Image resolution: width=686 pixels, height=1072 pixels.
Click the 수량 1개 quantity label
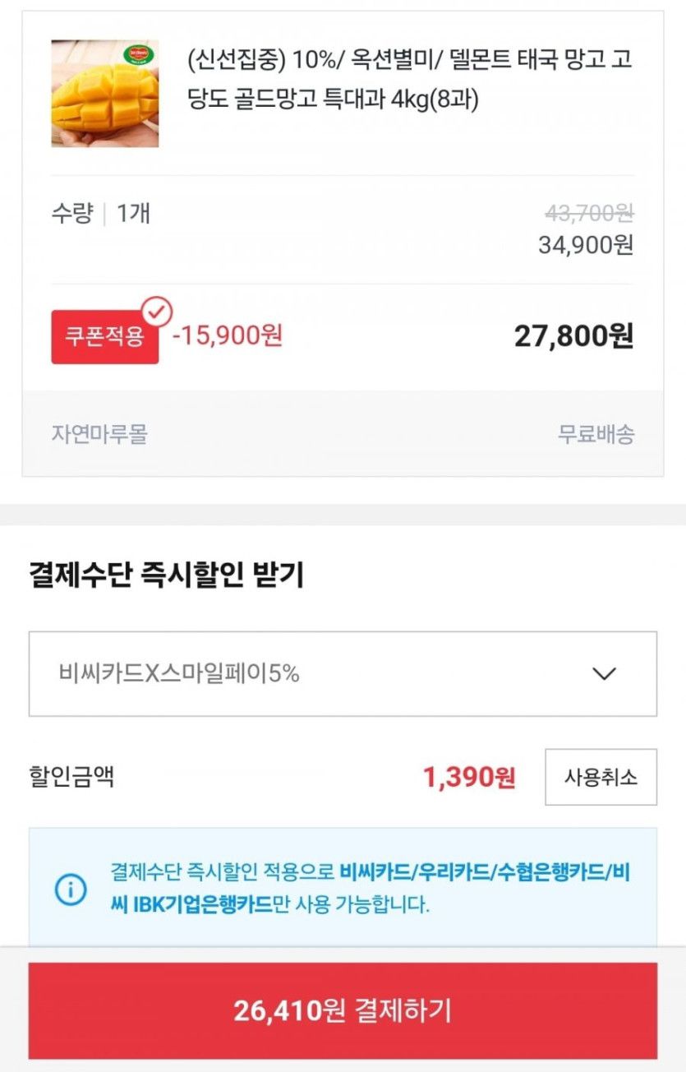point(100,214)
